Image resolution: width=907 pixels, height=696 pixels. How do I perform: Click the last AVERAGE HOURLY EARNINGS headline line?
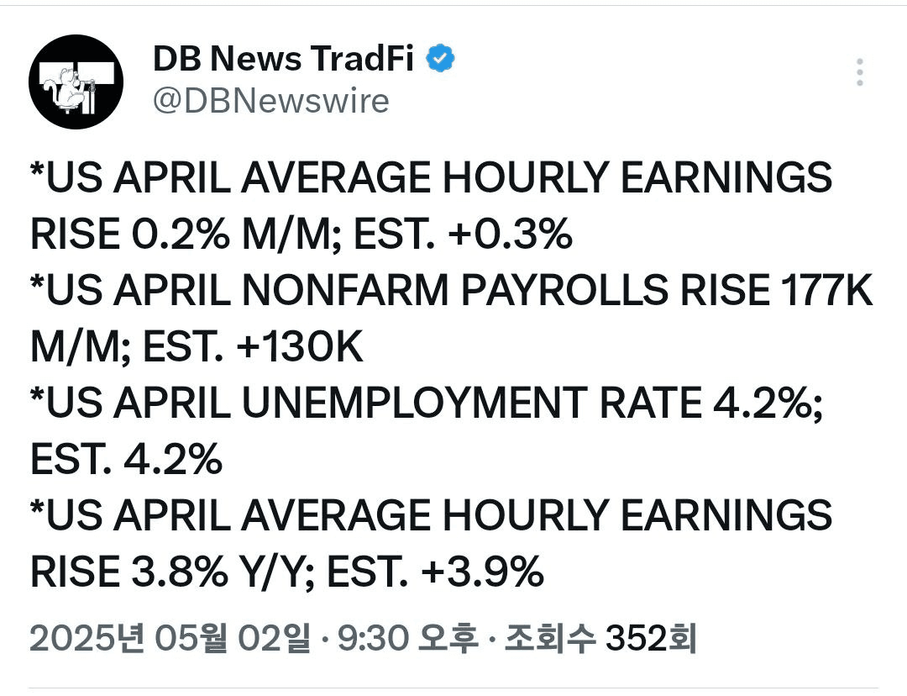click(x=432, y=515)
